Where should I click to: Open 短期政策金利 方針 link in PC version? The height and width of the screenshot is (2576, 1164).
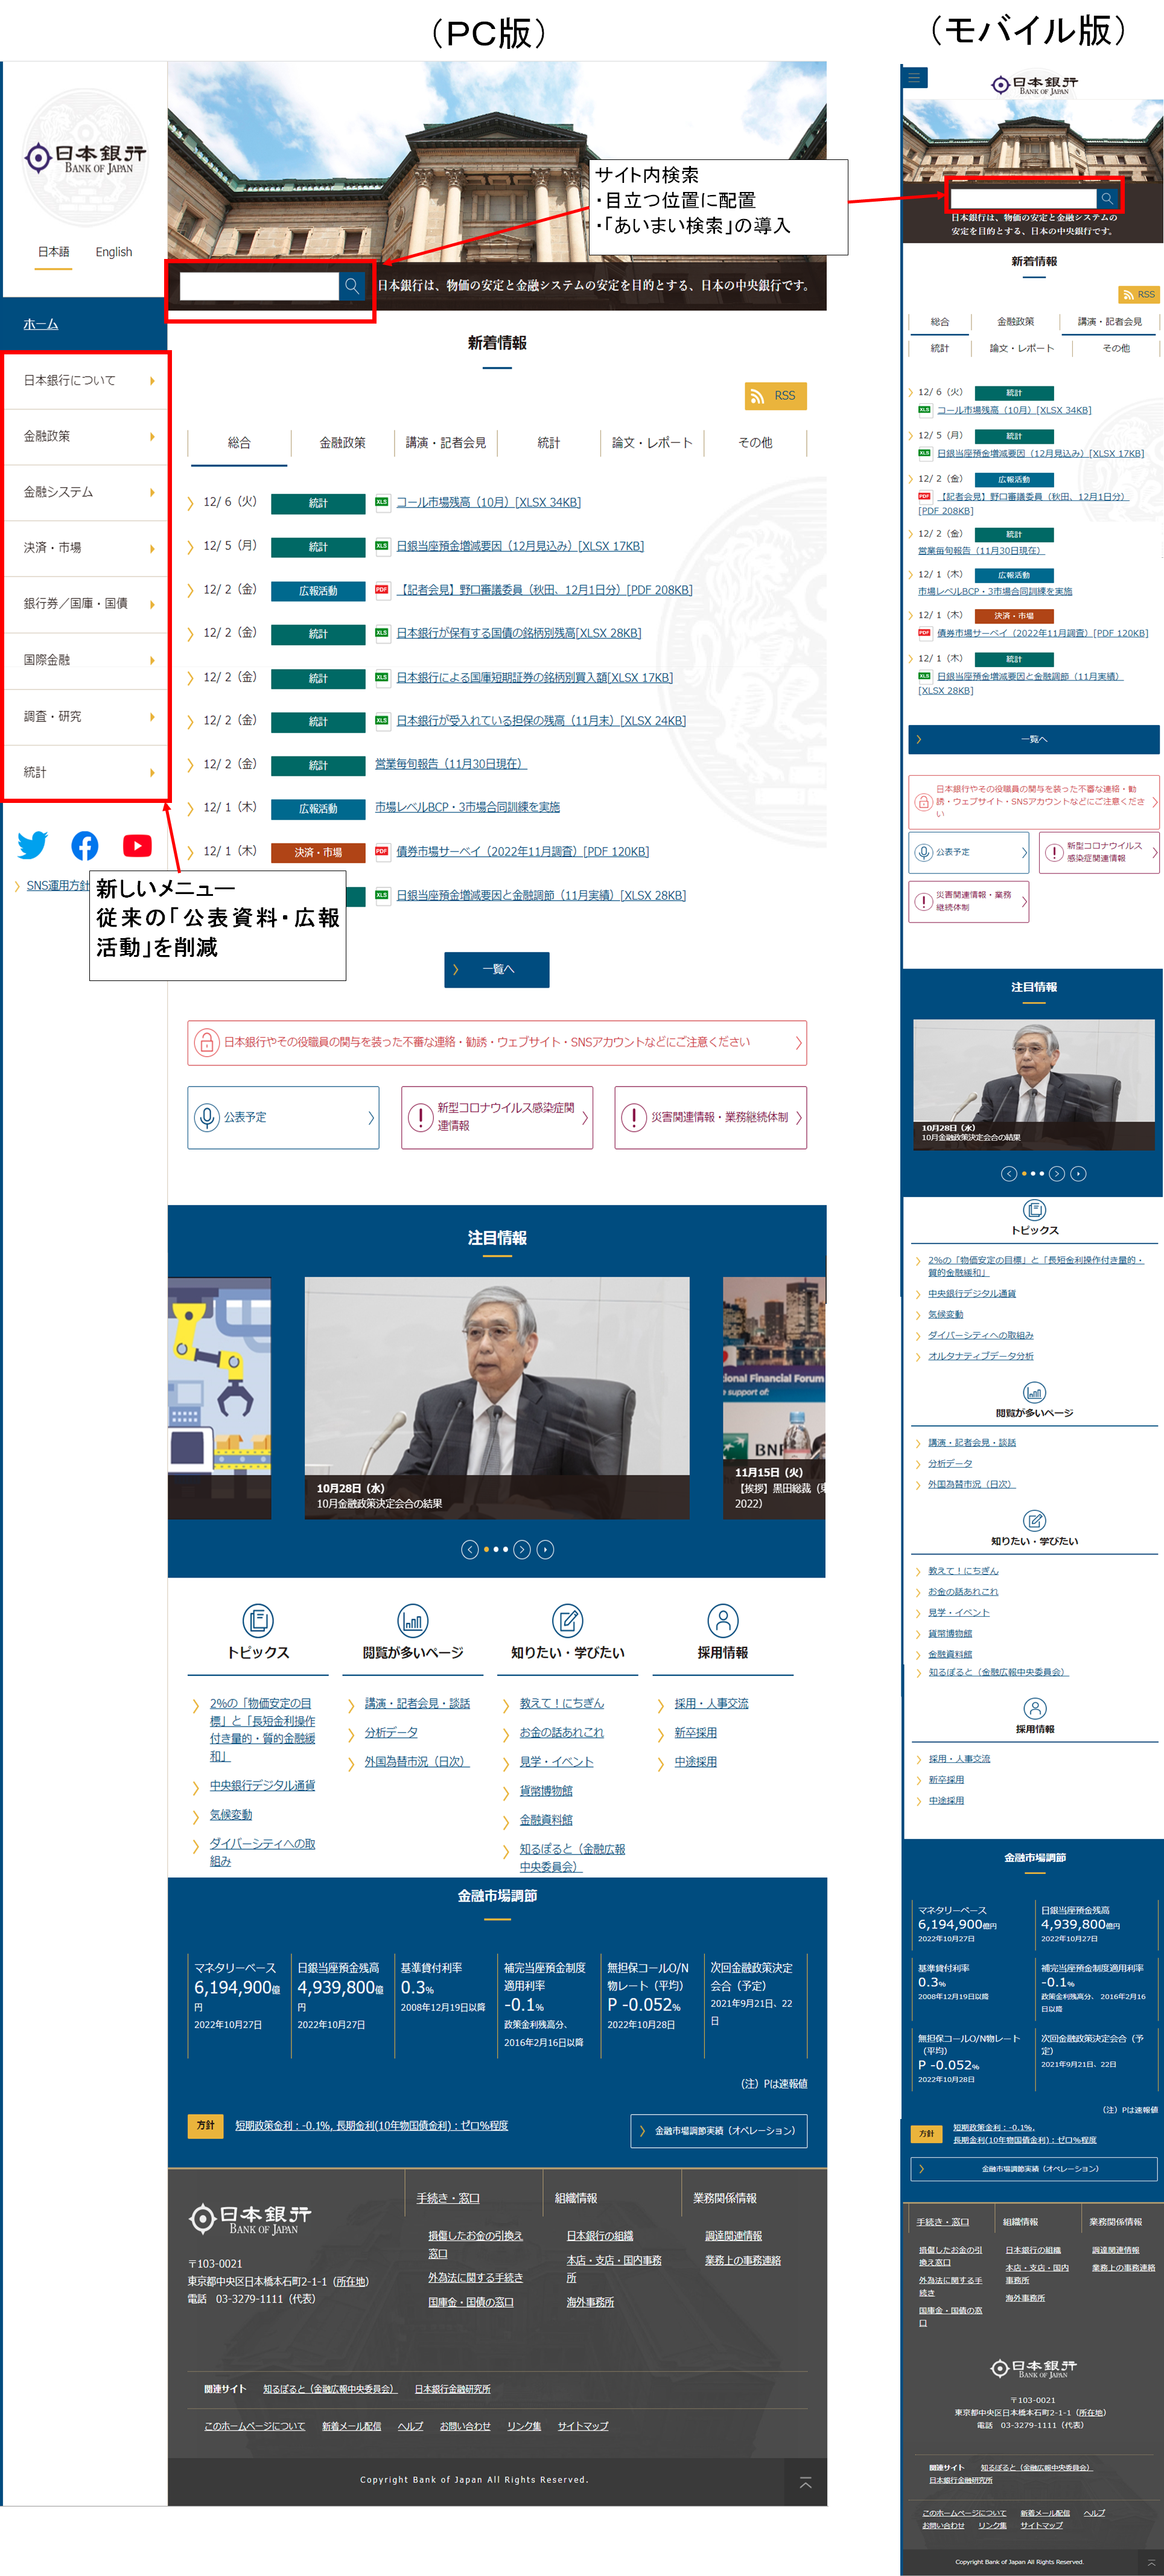[372, 2126]
